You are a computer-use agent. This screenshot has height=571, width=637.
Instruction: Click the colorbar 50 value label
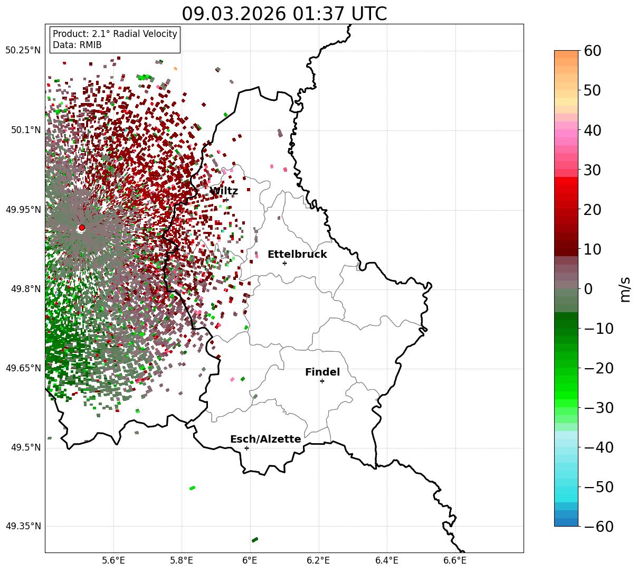pos(591,90)
